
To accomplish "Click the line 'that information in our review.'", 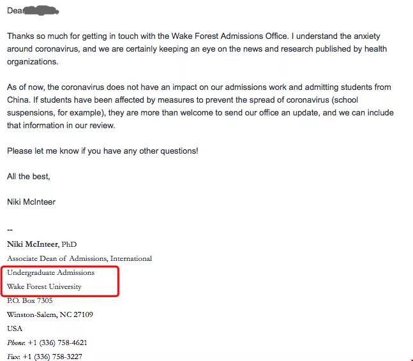I will tap(61, 126).
